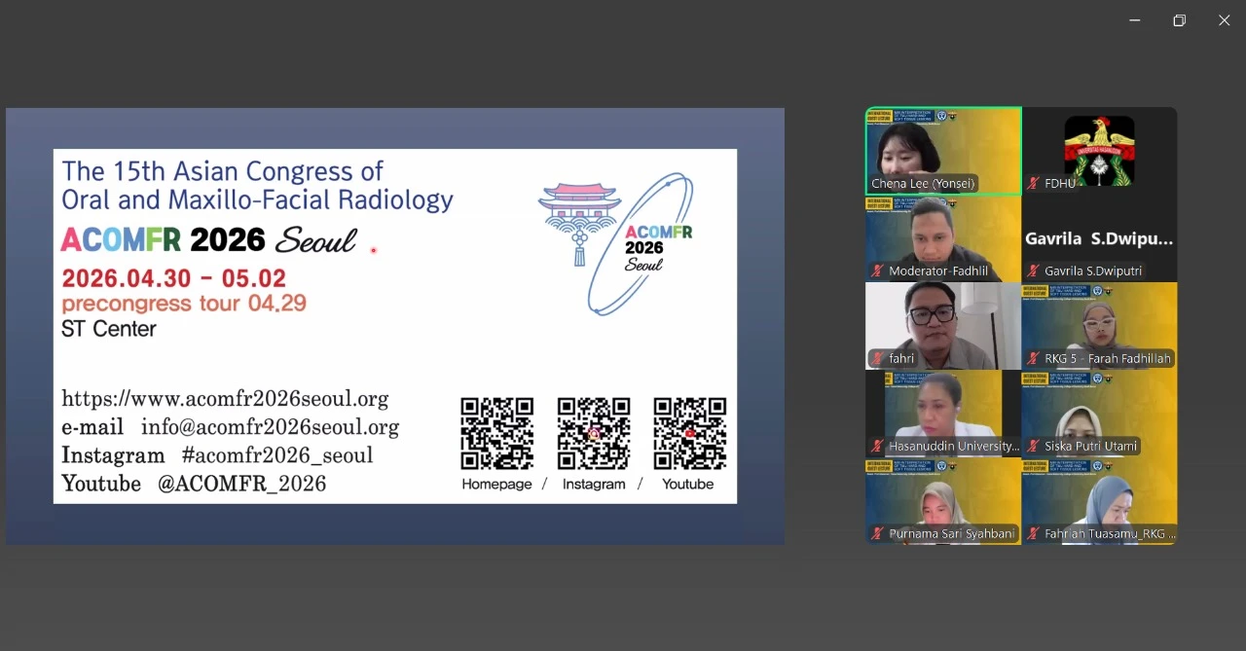This screenshot has height=651, width=1246.
Task: Click the @ACOMFR_2026 Youtube handle
Action: click(242, 483)
